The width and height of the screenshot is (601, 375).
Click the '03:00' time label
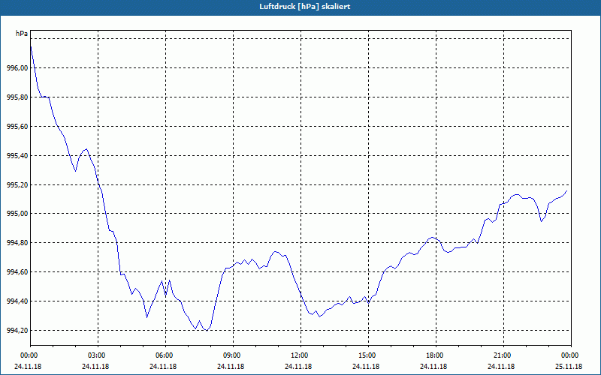pyautogui.click(x=98, y=355)
